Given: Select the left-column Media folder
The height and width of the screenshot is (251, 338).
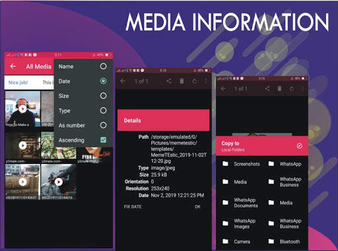Looking at the screenshot, I should (x=234, y=182).
